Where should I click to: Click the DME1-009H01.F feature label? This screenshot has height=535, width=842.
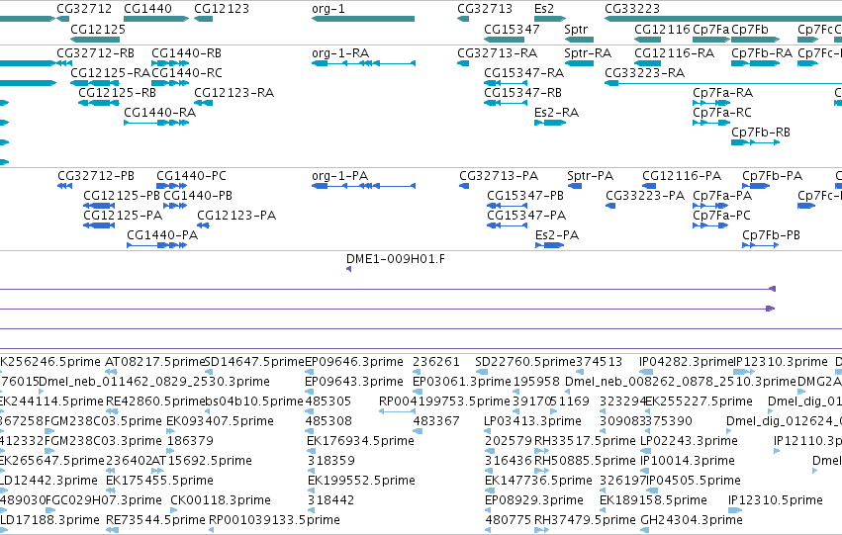[395, 259]
